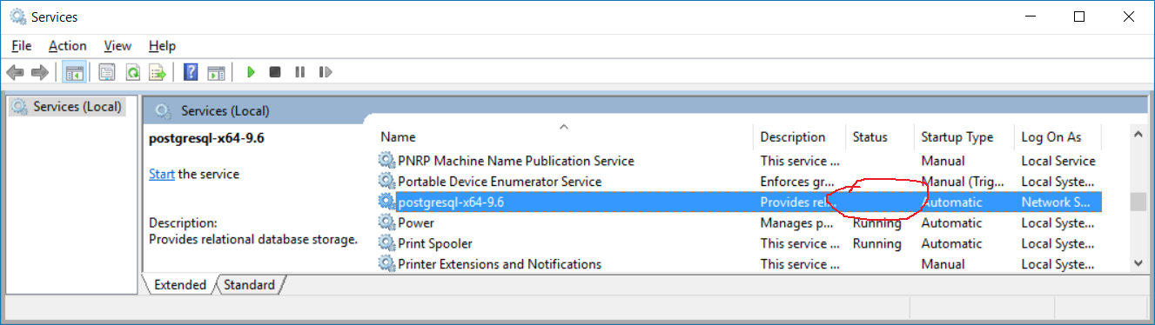Select Printer Extensions and Notifications row
Image resolution: width=1155 pixels, height=325 pixels.
pos(740,263)
